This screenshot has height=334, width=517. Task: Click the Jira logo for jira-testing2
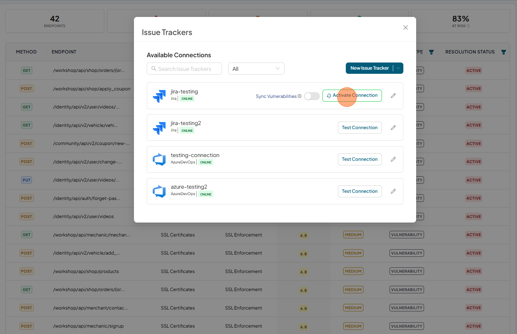(x=159, y=128)
